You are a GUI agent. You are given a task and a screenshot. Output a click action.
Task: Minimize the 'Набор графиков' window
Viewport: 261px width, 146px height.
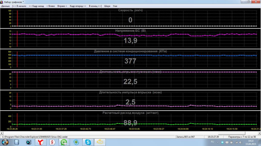(243, 2)
